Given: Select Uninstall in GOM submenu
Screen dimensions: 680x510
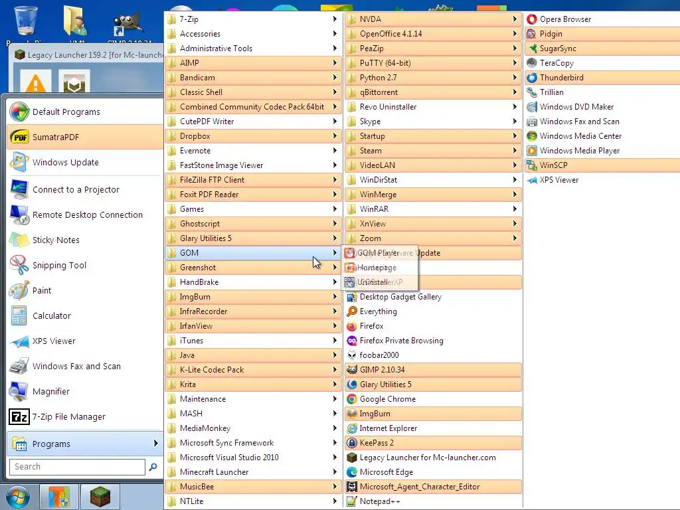Looking at the screenshot, I should (x=380, y=282).
